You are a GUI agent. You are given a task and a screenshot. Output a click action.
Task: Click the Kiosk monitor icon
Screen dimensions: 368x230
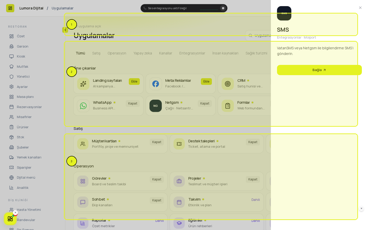tap(11, 56)
